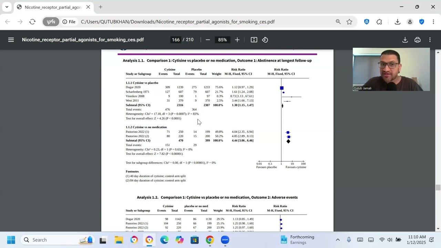The width and height of the screenshot is (441, 248).
Task: Close the Nicotine_receptor PDF tab
Action: click(x=88, y=7)
